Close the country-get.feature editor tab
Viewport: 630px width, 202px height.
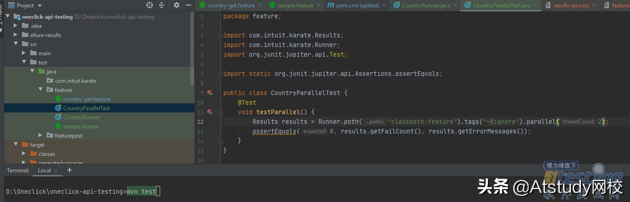259,5
